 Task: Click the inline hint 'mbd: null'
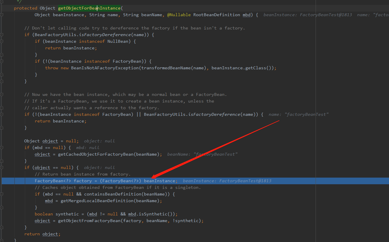point(88,148)
